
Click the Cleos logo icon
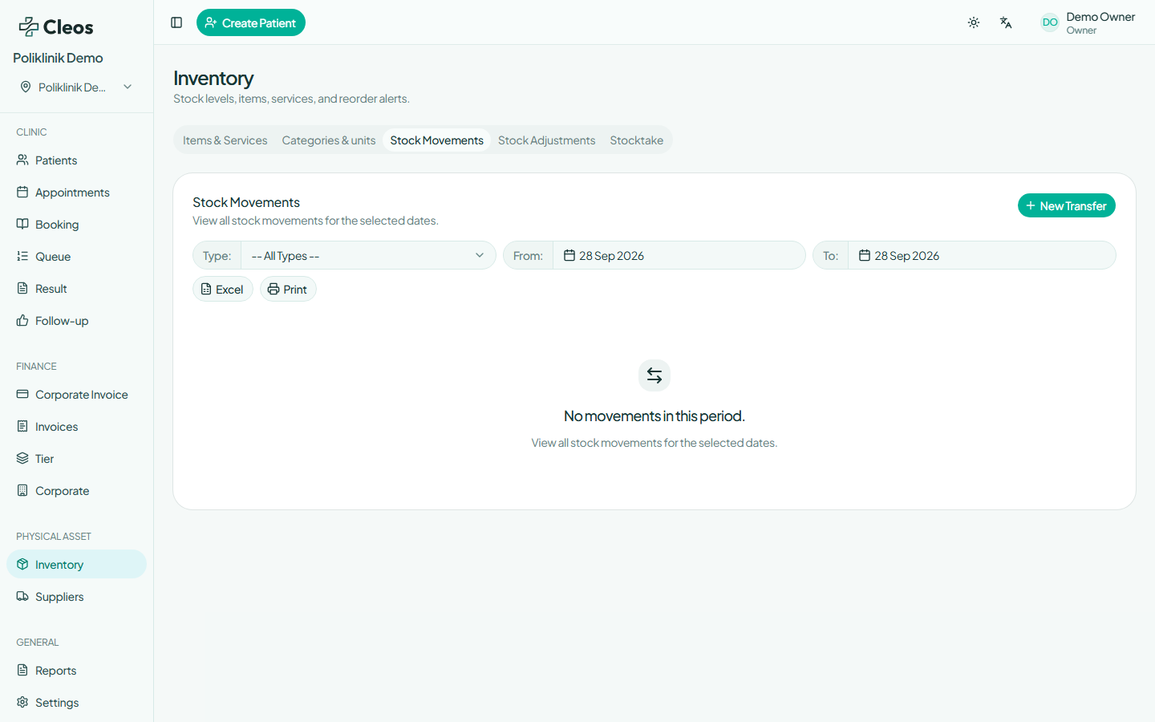[29, 27]
